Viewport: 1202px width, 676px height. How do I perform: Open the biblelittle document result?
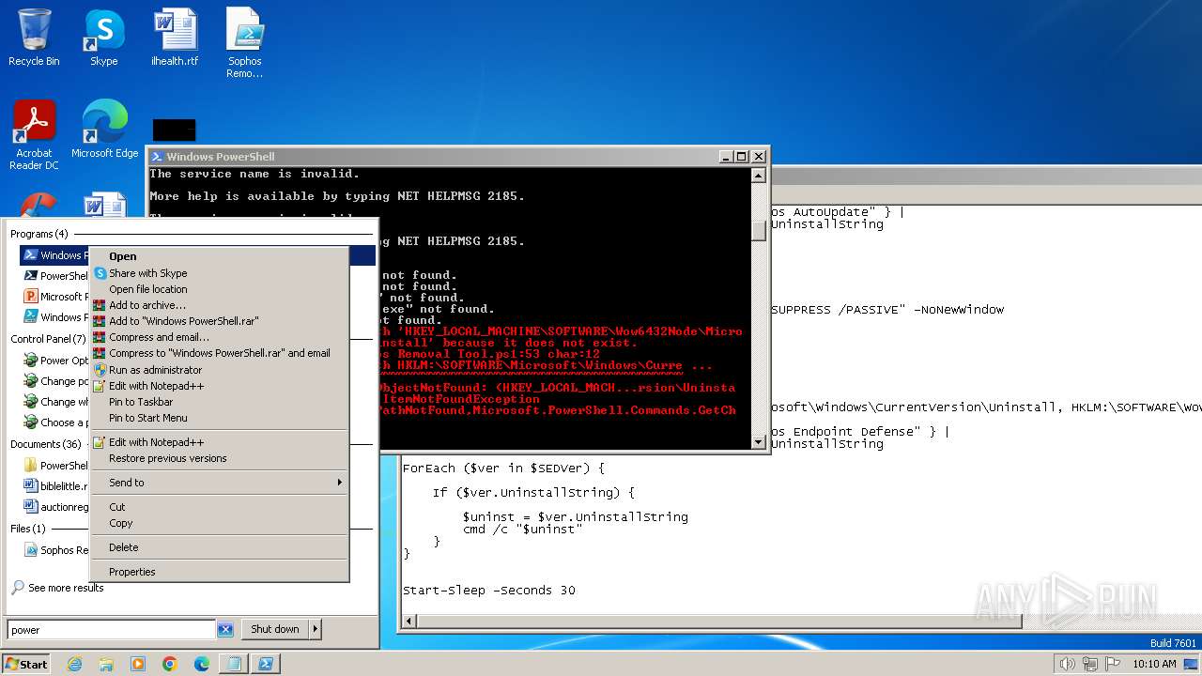[x=54, y=486]
